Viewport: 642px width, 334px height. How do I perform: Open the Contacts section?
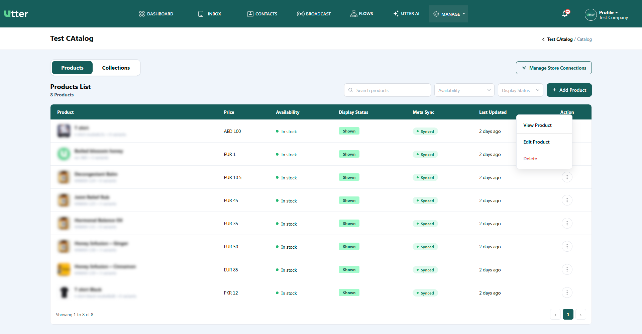coord(262,14)
